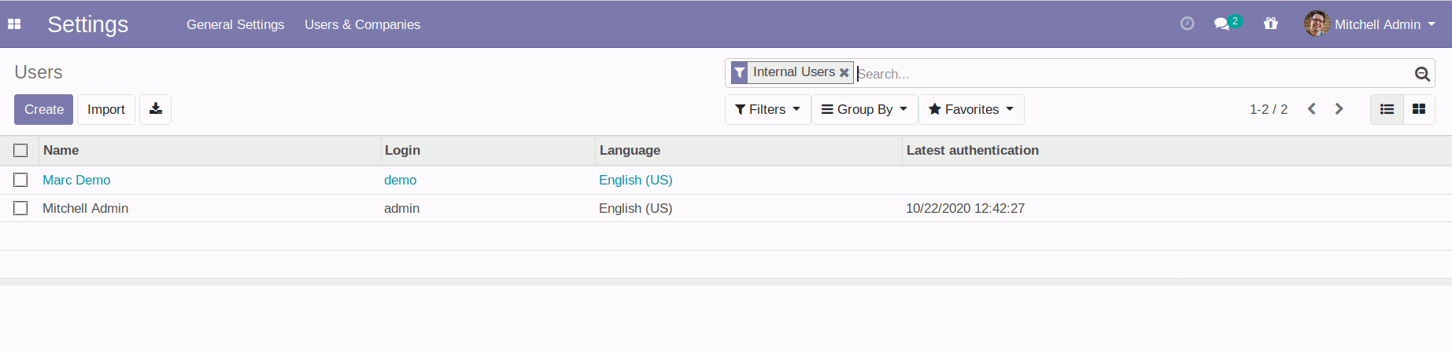Screen dimensions: 1452x351
Task: Open Users & Companies menu
Action: pyautogui.click(x=363, y=24)
